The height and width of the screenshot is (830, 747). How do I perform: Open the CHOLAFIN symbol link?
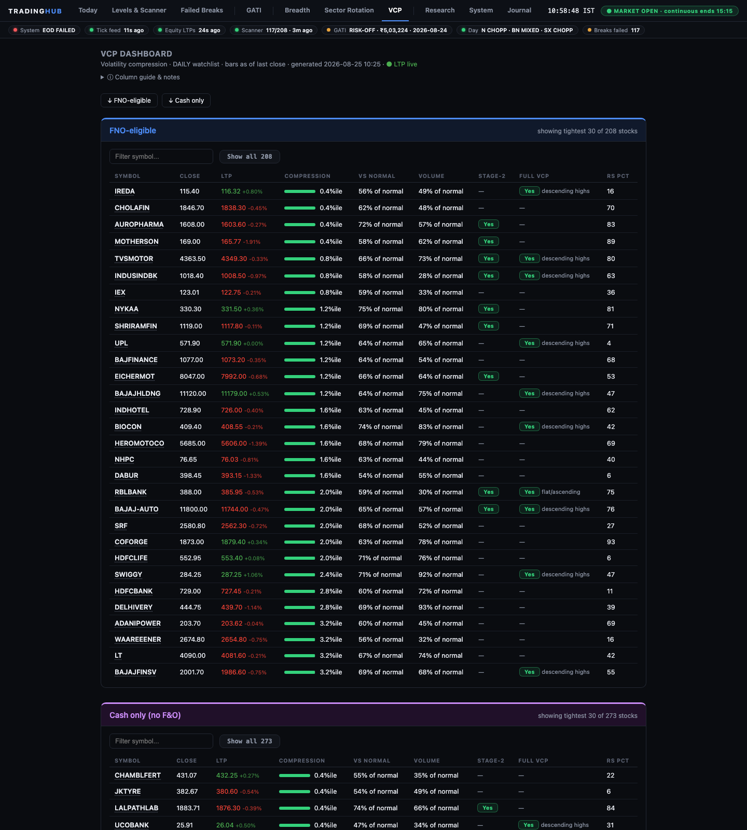132,208
